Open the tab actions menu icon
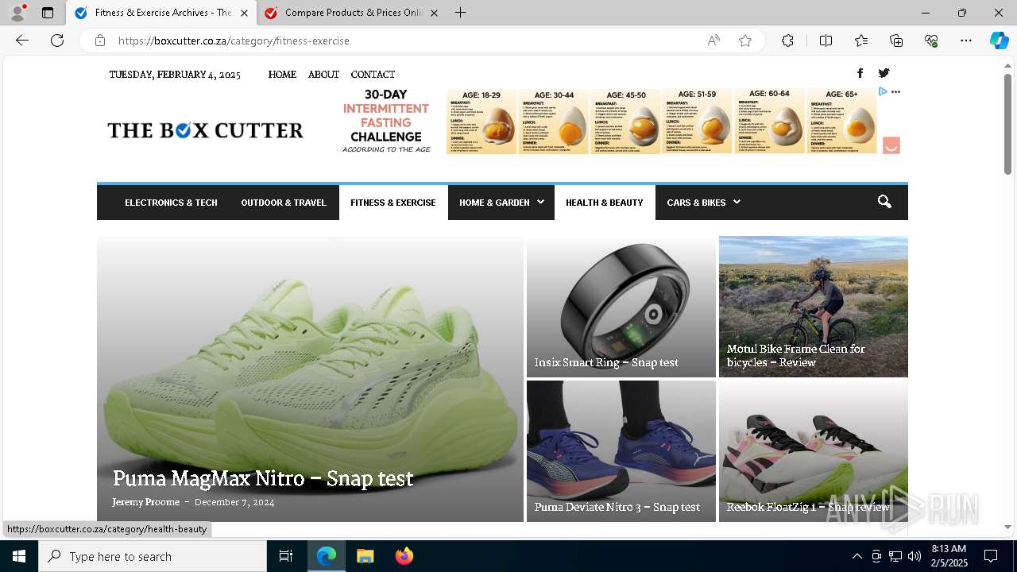Image resolution: width=1017 pixels, height=572 pixels. pos(48,13)
